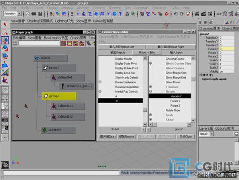Click Select by object type mode icon
239x180 pixels.
58,14
